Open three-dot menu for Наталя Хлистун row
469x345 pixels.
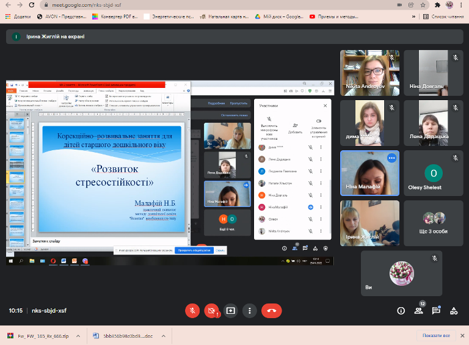tap(321, 183)
